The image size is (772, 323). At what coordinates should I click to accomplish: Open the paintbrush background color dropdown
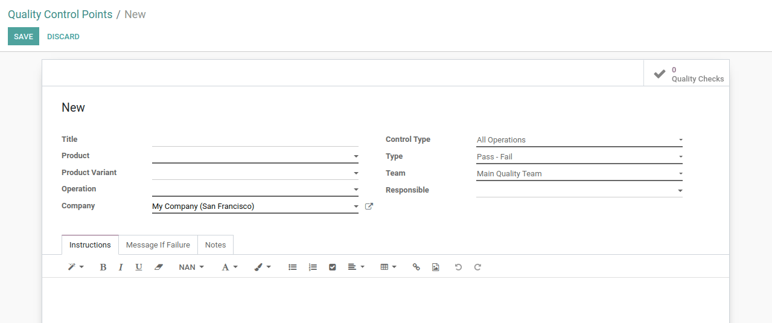(263, 267)
